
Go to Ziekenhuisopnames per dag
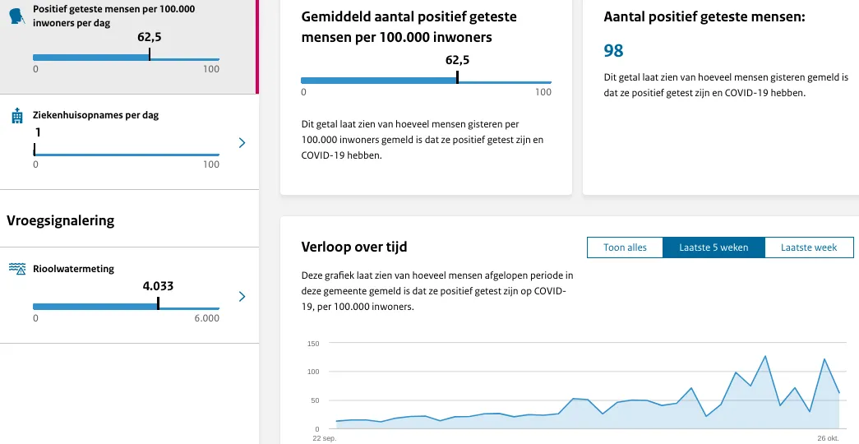pos(95,115)
